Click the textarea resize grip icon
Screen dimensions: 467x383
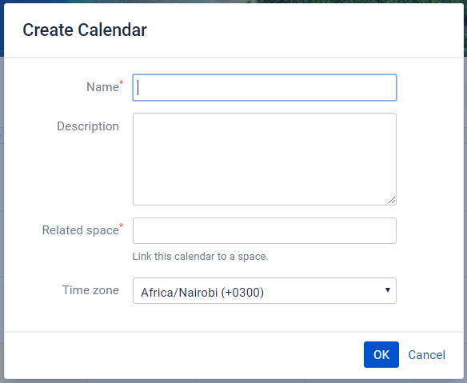point(392,200)
